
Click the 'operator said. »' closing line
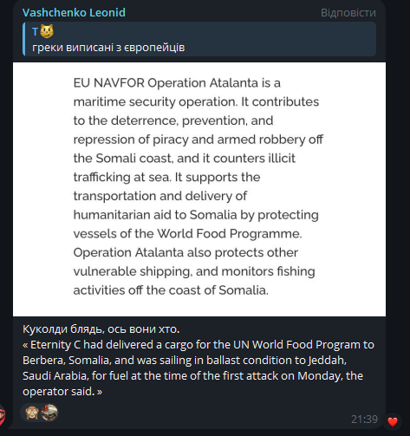62,392
